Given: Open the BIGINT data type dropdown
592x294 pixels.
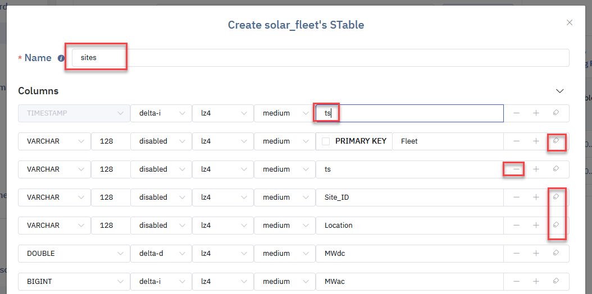Looking at the screenshot, I should tap(74, 281).
